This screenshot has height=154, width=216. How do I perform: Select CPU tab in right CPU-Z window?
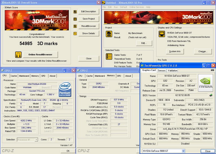tap(80, 76)
